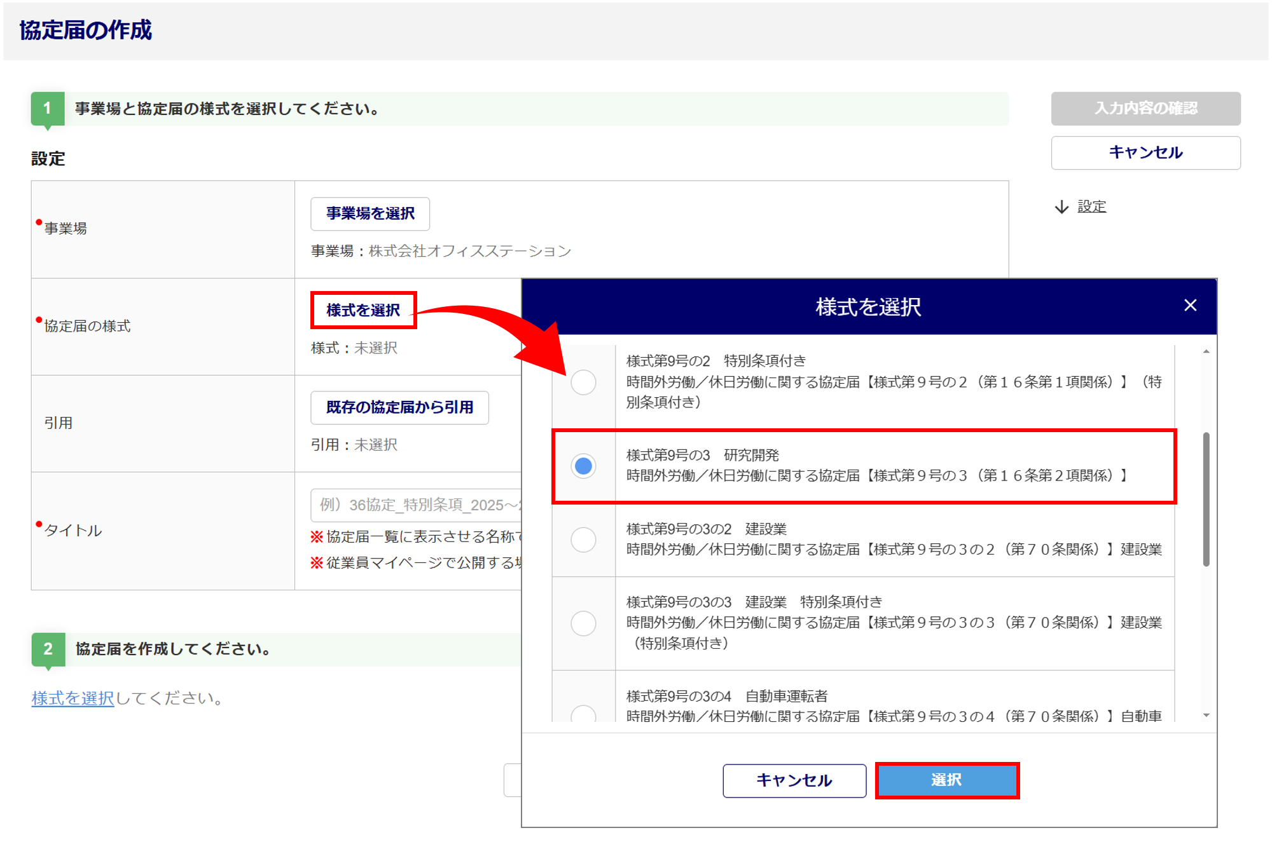Select radio for 様式第9号の3の4 自動車運転者
1272x849 pixels.
[x=583, y=714]
